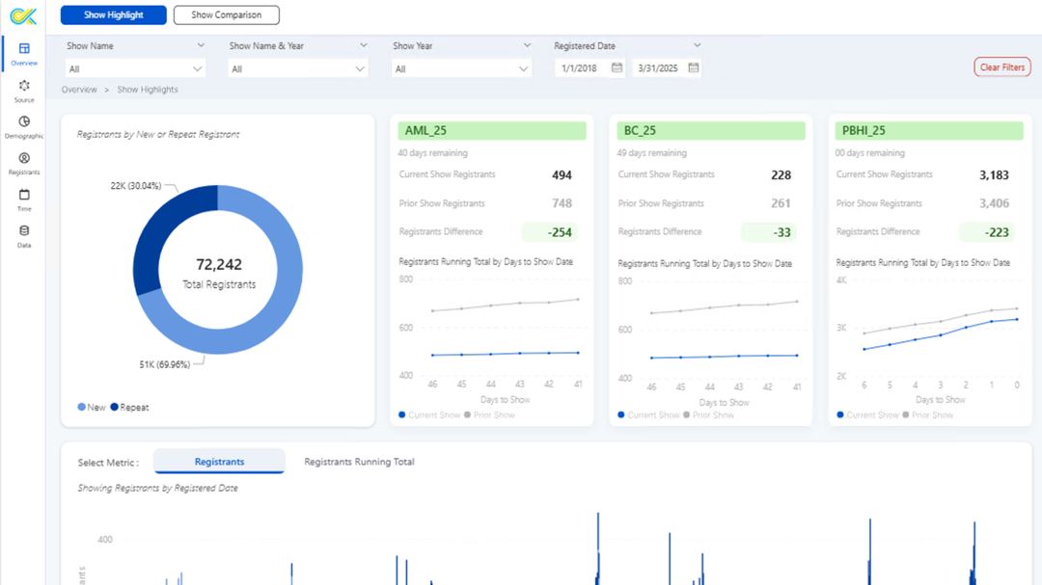Click the PBHI_25 card header
This screenshot has width=1042, height=585.
tap(929, 130)
